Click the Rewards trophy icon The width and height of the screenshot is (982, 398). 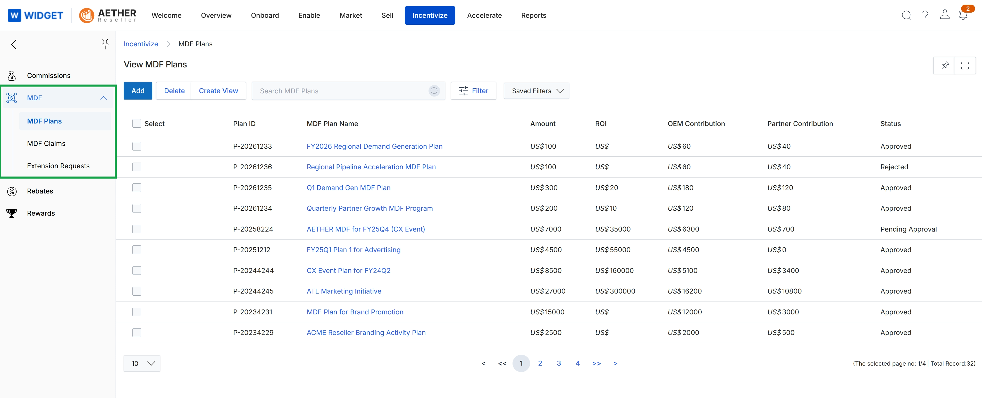12,214
